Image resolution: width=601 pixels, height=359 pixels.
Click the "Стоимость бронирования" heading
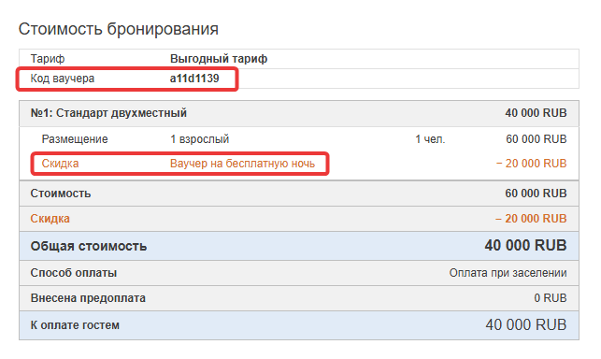pos(119,29)
